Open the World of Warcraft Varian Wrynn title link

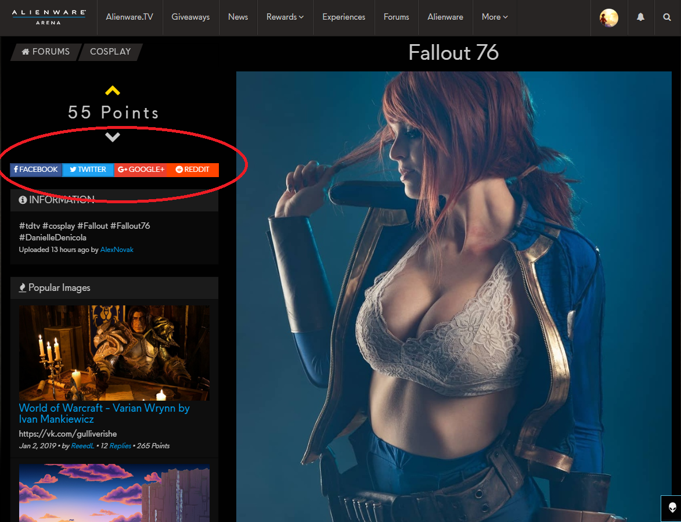(105, 413)
